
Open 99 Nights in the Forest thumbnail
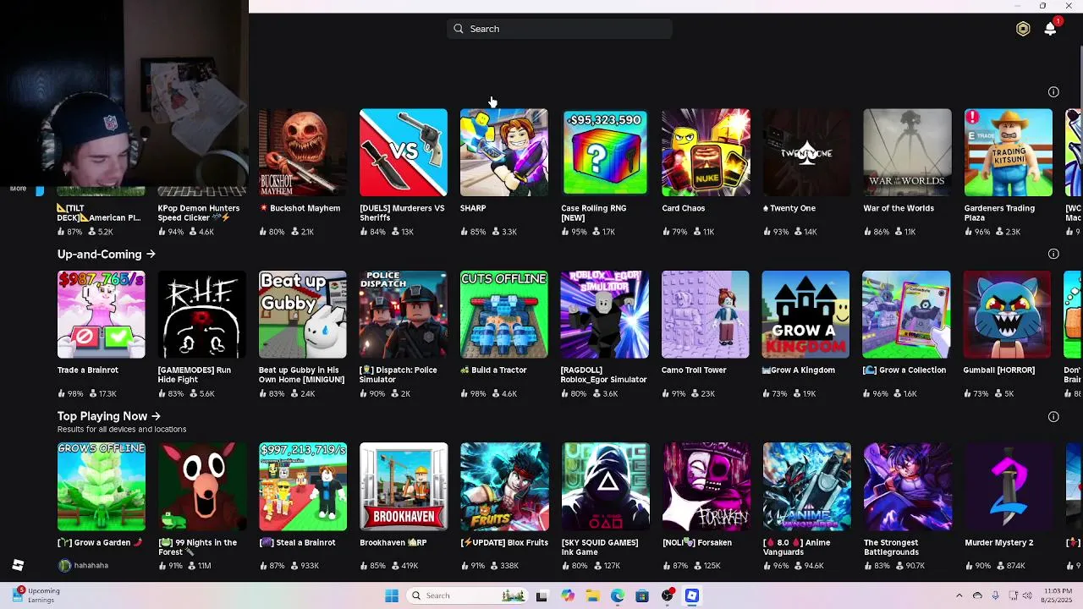tap(201, 487)
